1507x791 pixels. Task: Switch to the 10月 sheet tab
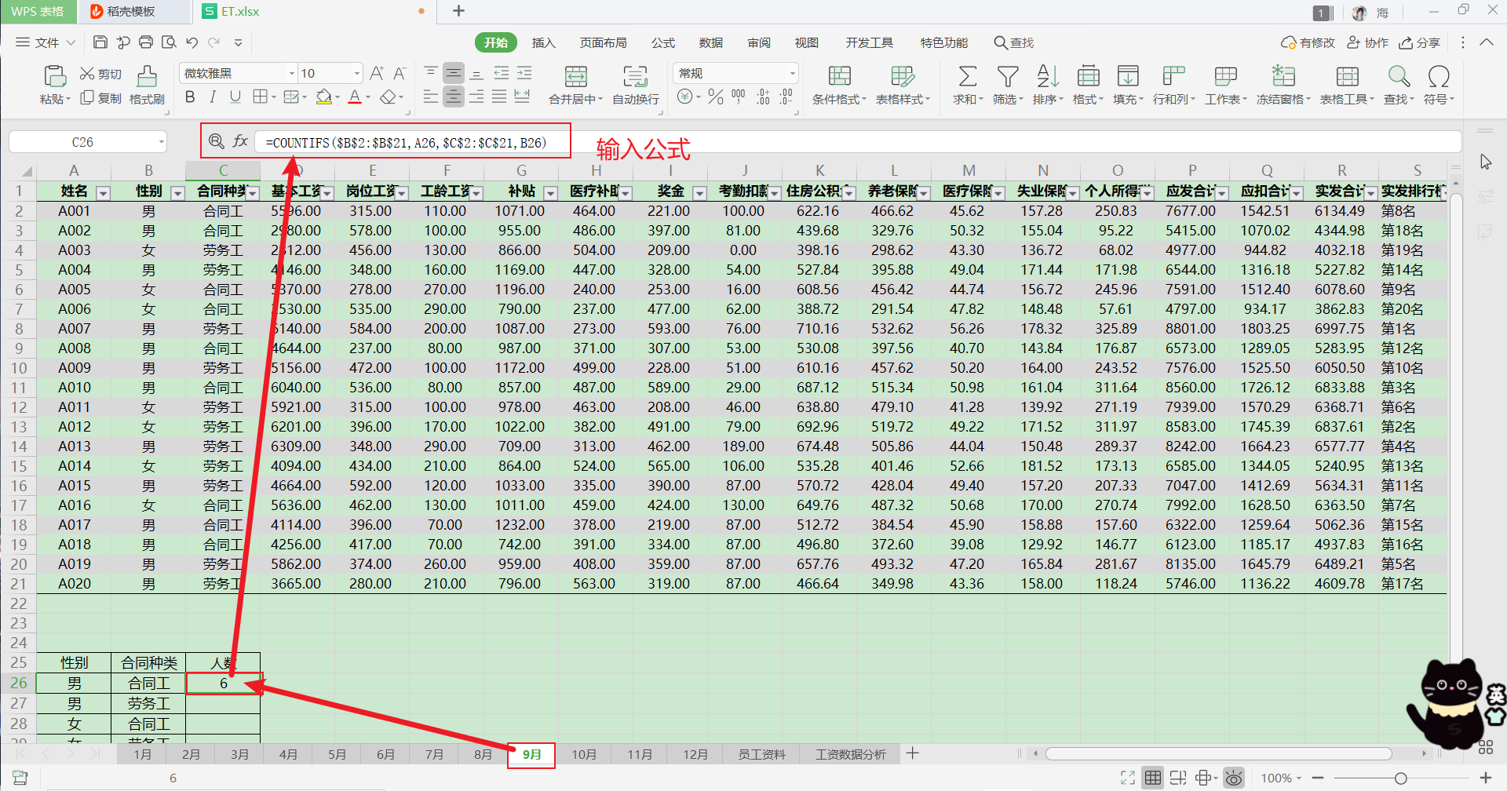pos(584,754)
